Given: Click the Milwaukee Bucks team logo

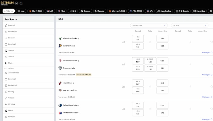Looking at the screenshot, I should click(x=60, y=38).
